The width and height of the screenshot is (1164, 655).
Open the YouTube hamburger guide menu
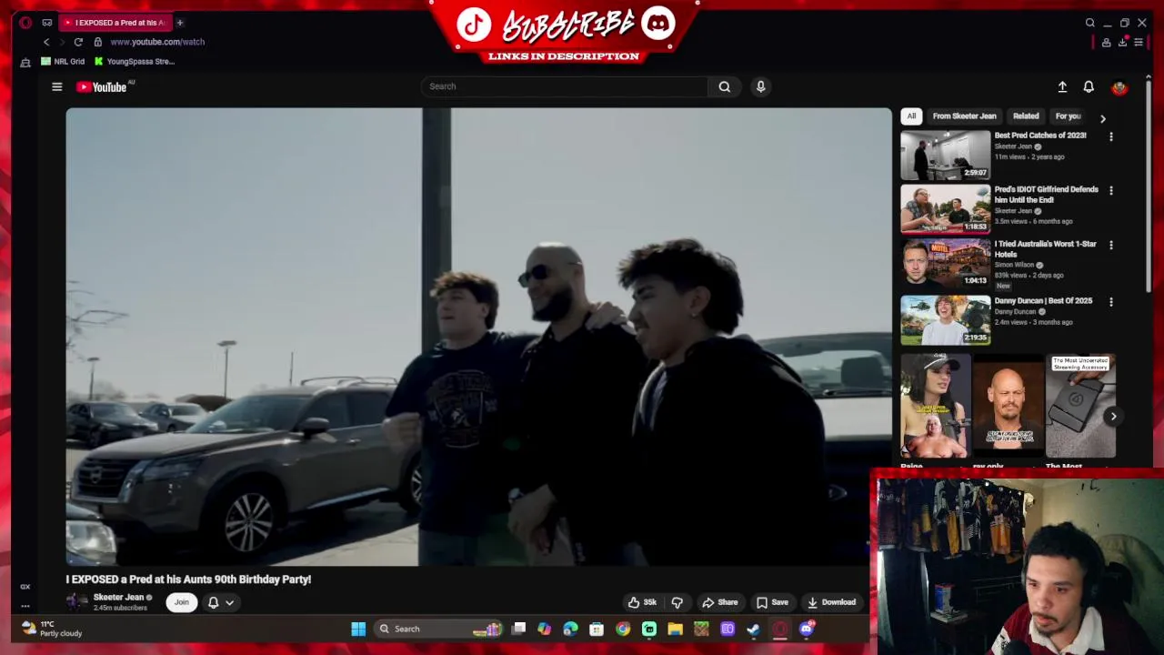coord(56,87)
